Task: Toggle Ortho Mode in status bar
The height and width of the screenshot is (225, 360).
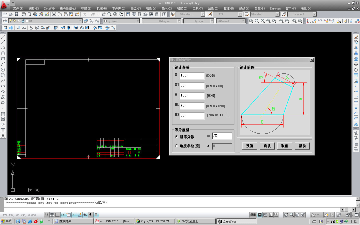Action: pos(57,215)
